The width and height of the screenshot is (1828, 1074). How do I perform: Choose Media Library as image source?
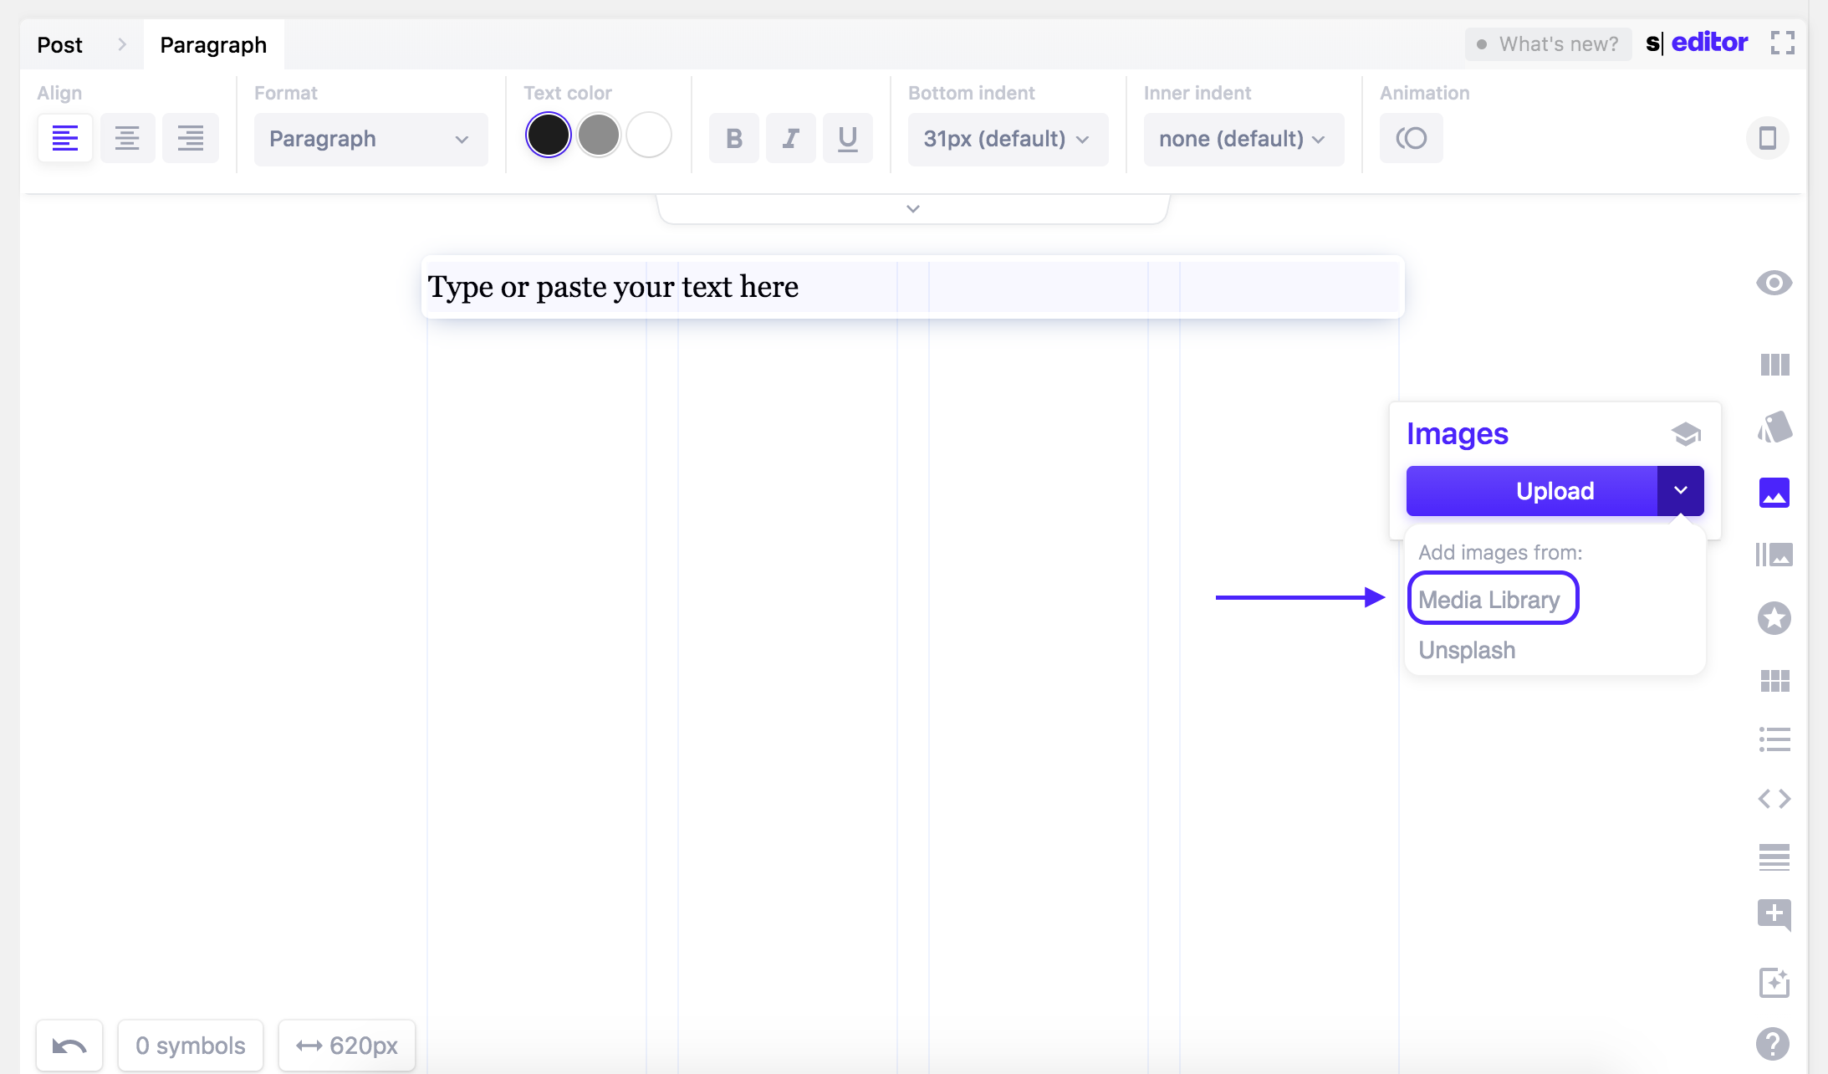pyautogui.click(x=1492, y=598)
